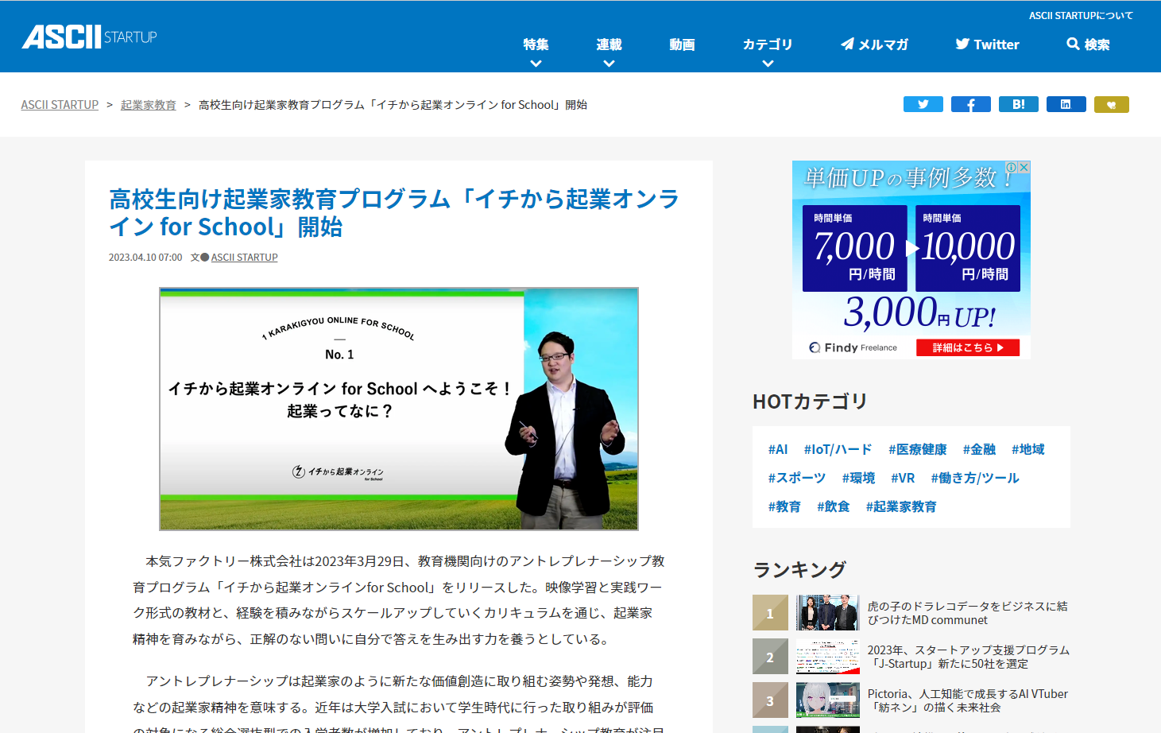Viewport: 1161px width, 733px height.
Task: Click the yellow heart share icon
Action: point(1111,104)
